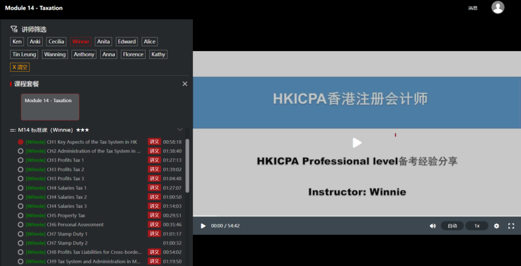Open handout for CH7 Stamp Duty 1
521x266 pixels.
click(154, 234)
